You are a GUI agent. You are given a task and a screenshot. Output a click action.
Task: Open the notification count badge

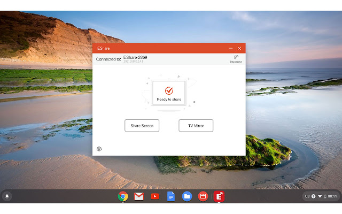coord(314,196)
